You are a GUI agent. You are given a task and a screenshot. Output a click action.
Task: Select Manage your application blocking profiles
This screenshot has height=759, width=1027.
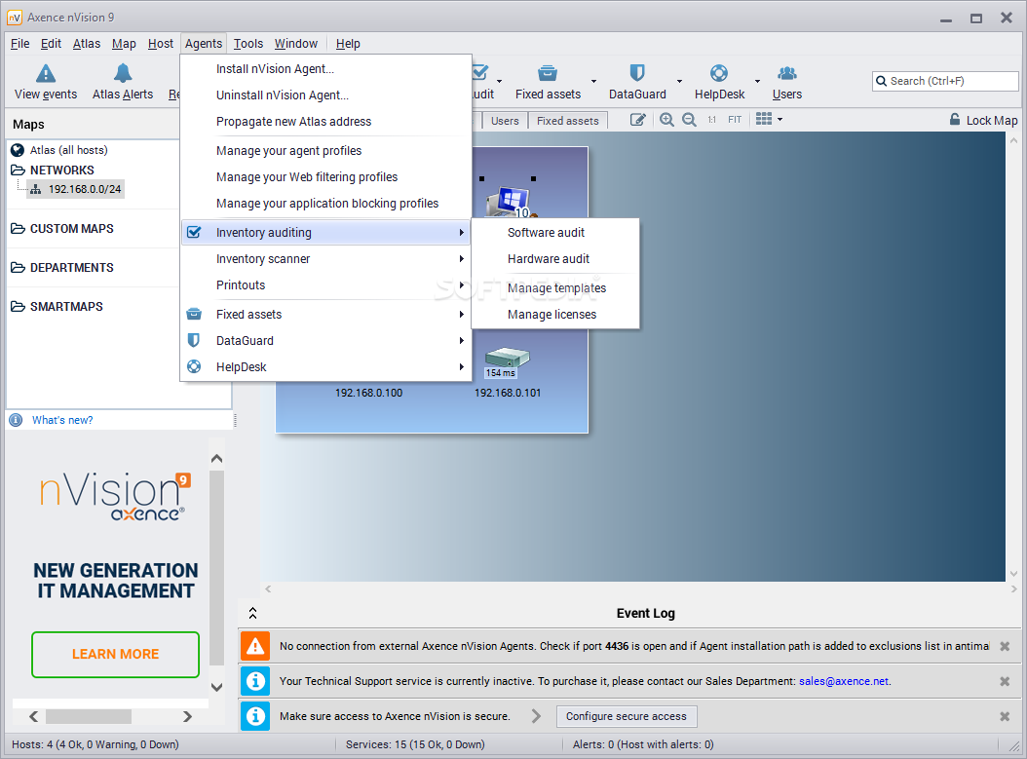(325, 203)
